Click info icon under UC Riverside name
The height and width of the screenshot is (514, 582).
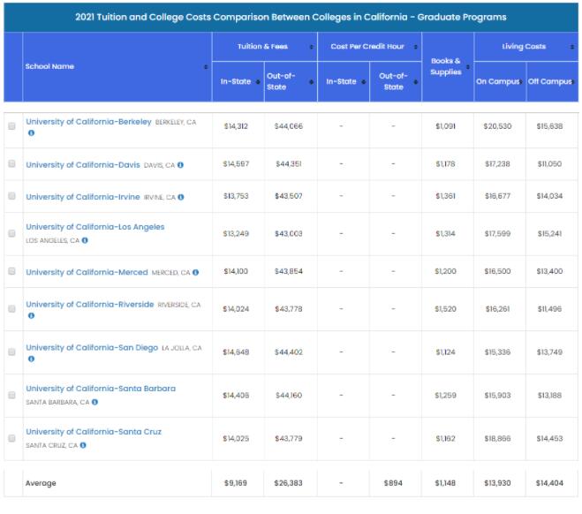pyautogui.click(x=31, y=316)
